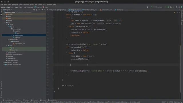The width and height of the screenshot is (183, 103).
Task: Open the Problems tool window
Action: [26, 100]
